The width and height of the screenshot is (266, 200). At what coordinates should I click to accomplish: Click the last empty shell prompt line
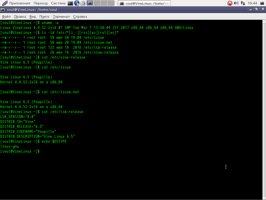click(x=20, y=151)
